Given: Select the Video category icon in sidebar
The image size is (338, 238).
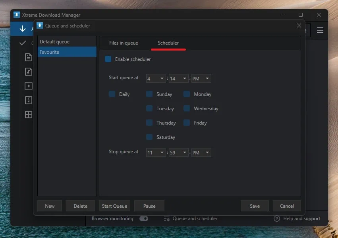Looking at the screenshot, I should pyautogui.click(x=29, y=86).
